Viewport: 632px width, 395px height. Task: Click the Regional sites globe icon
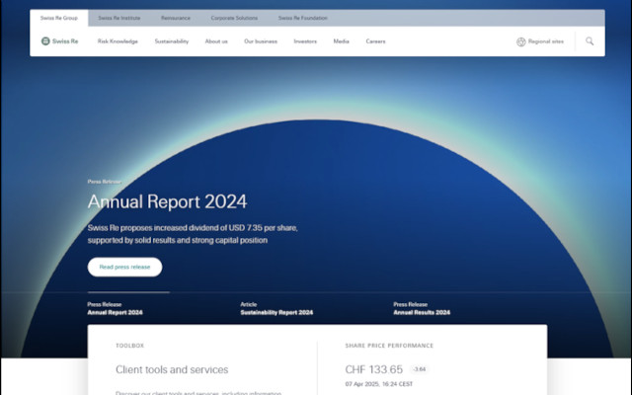pyautogui.click(x=521, y=41)
